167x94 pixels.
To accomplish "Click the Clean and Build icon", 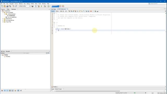I will (39, 6).
